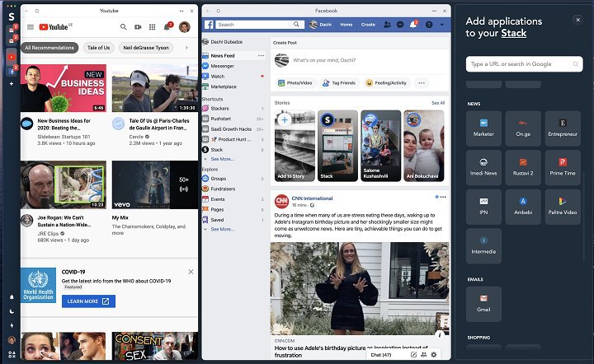
Task: Select Tale of Us chip on YouTube
Action: (x=98, y=48)
